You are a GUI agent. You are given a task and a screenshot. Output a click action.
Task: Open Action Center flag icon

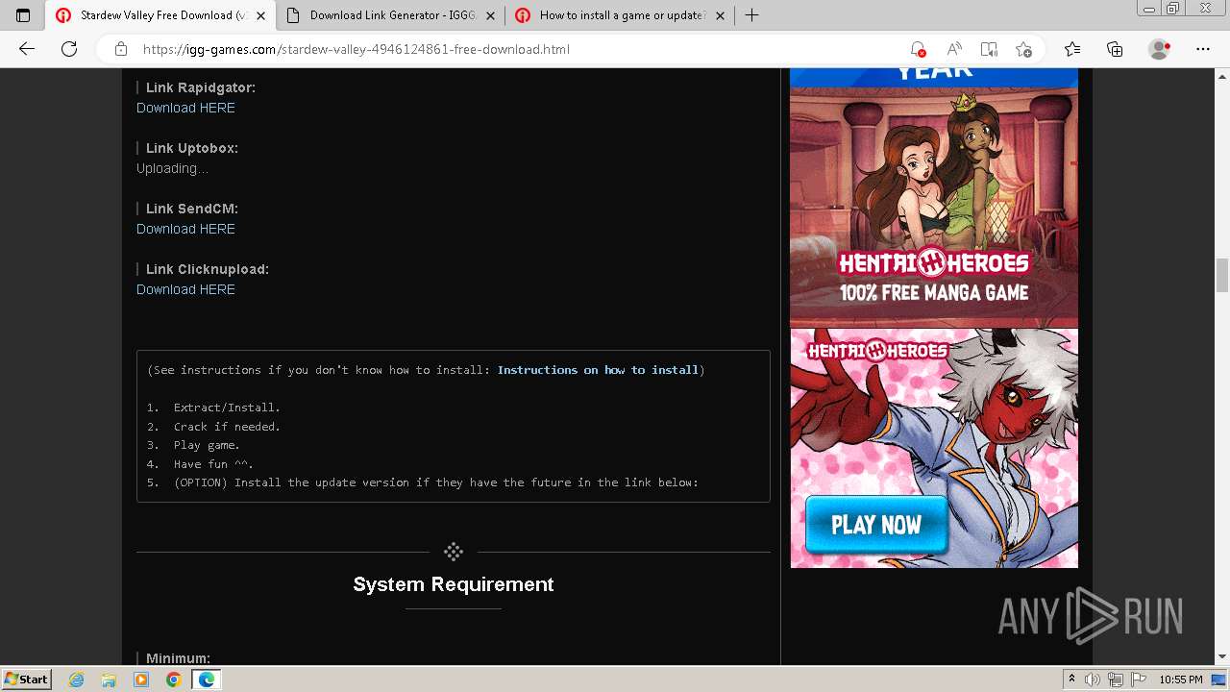[1139, 680]
